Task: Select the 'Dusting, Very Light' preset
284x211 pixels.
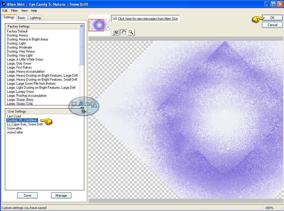Action: 19,55
